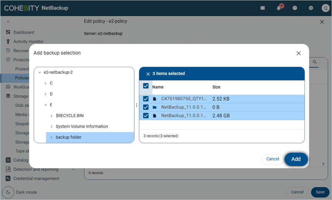This screenshot has width=332, height=200.
Task: Click the Add button
Action: coord(296,159)
